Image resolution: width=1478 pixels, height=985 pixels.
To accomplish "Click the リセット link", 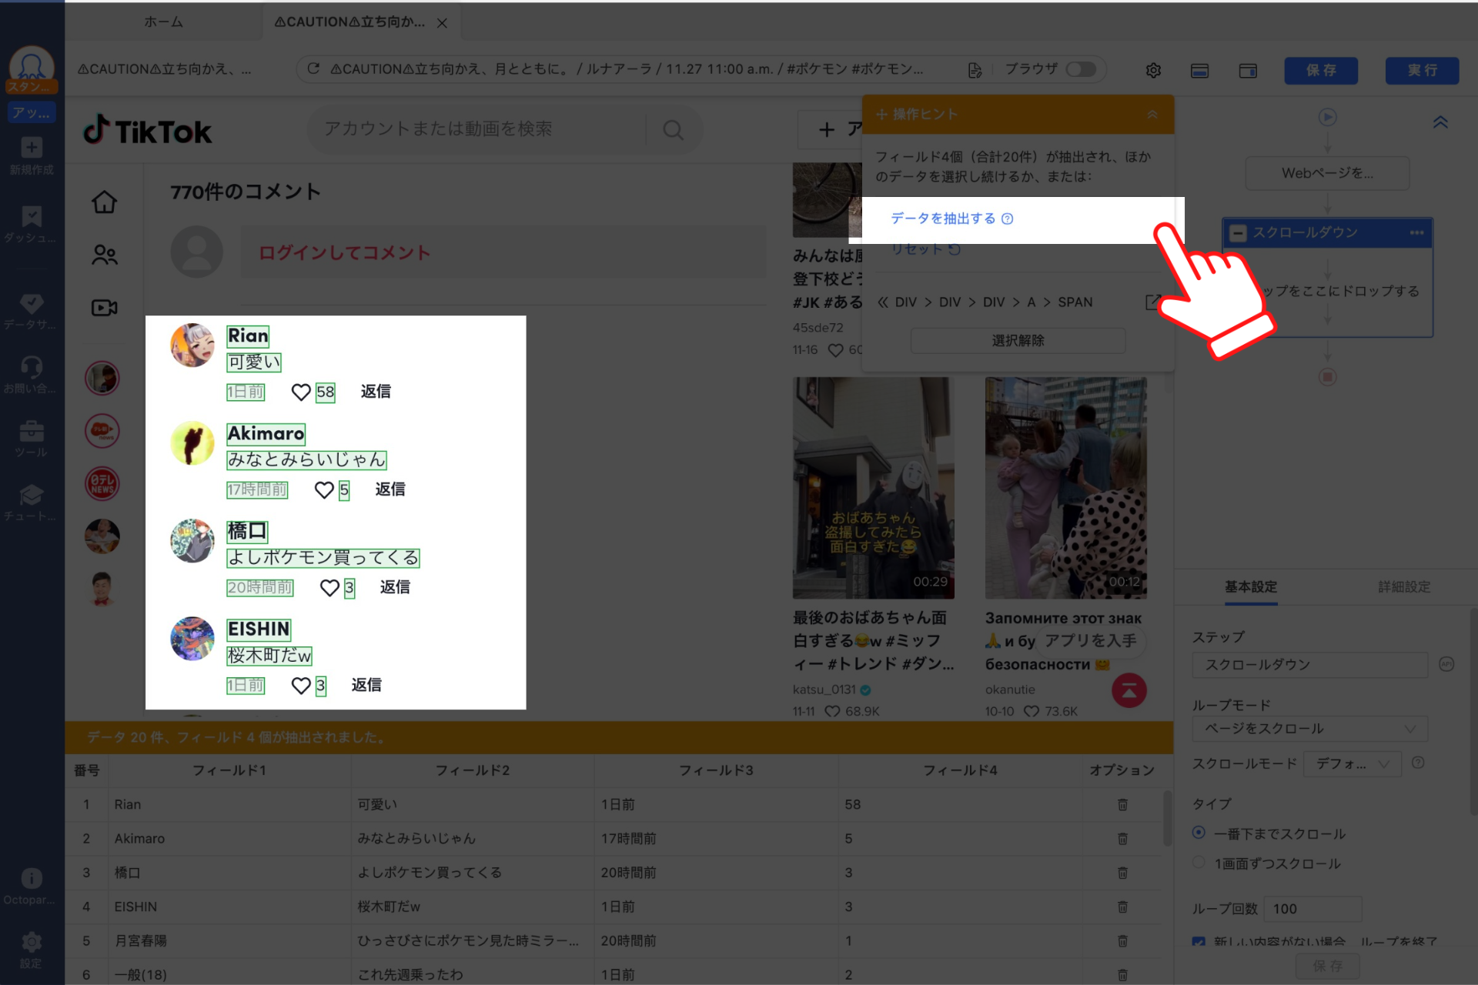I will [x=925, y=249].
